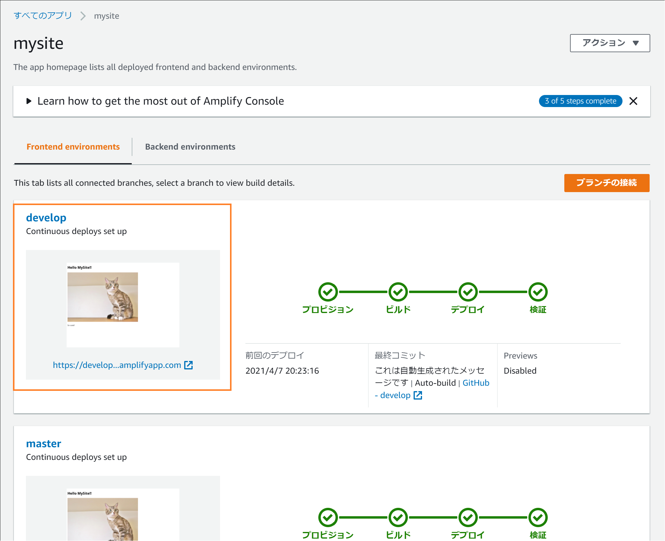
Task: Click the external link icon after GitHub develop
Action: 418,395
